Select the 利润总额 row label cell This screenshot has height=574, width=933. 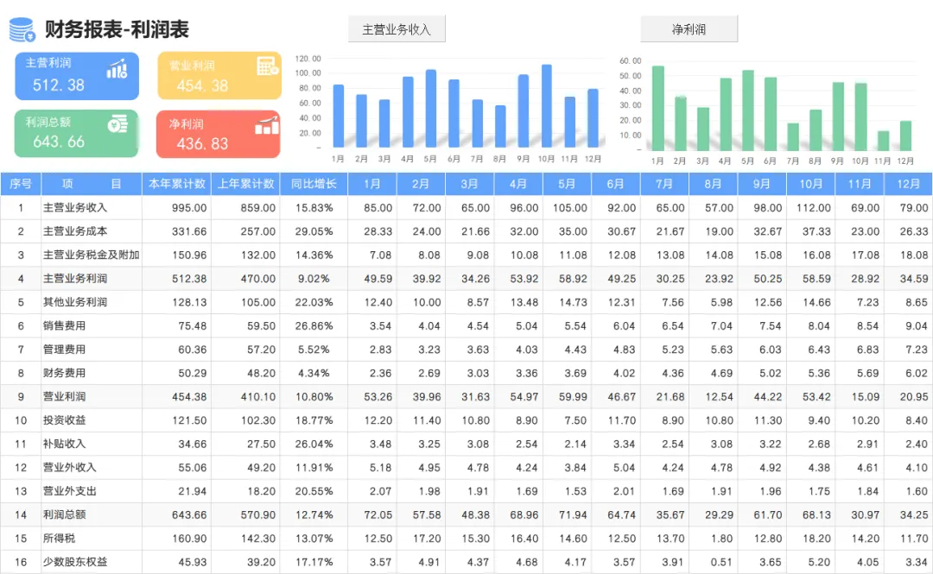(x=64, y=514)
